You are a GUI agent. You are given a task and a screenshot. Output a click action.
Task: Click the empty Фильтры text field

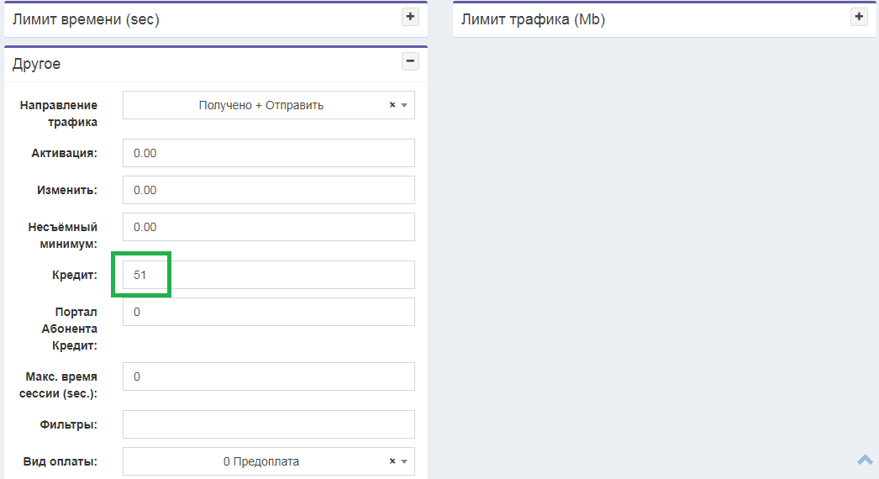point(269,424)
